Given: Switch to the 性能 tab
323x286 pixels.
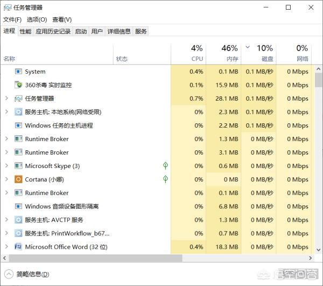Looking at the screenshot, I should click(x=25, y=31).
